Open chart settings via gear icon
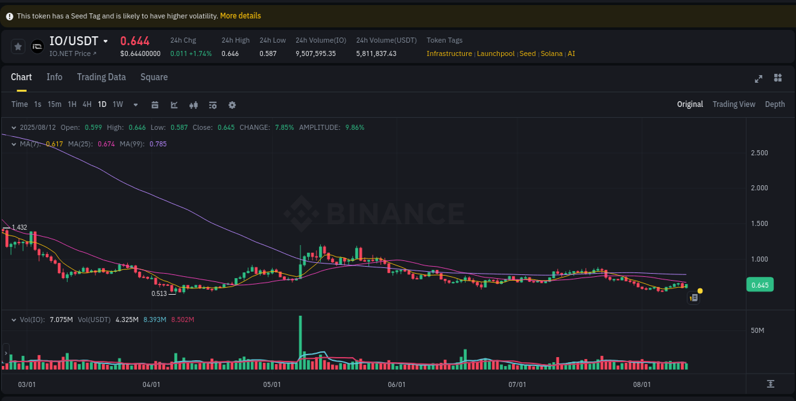This screenshot has height=401, width=796. [232, 104]
